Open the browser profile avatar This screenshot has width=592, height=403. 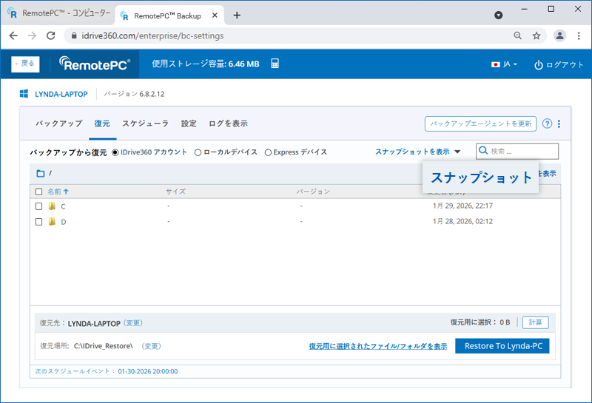(559, 35)
